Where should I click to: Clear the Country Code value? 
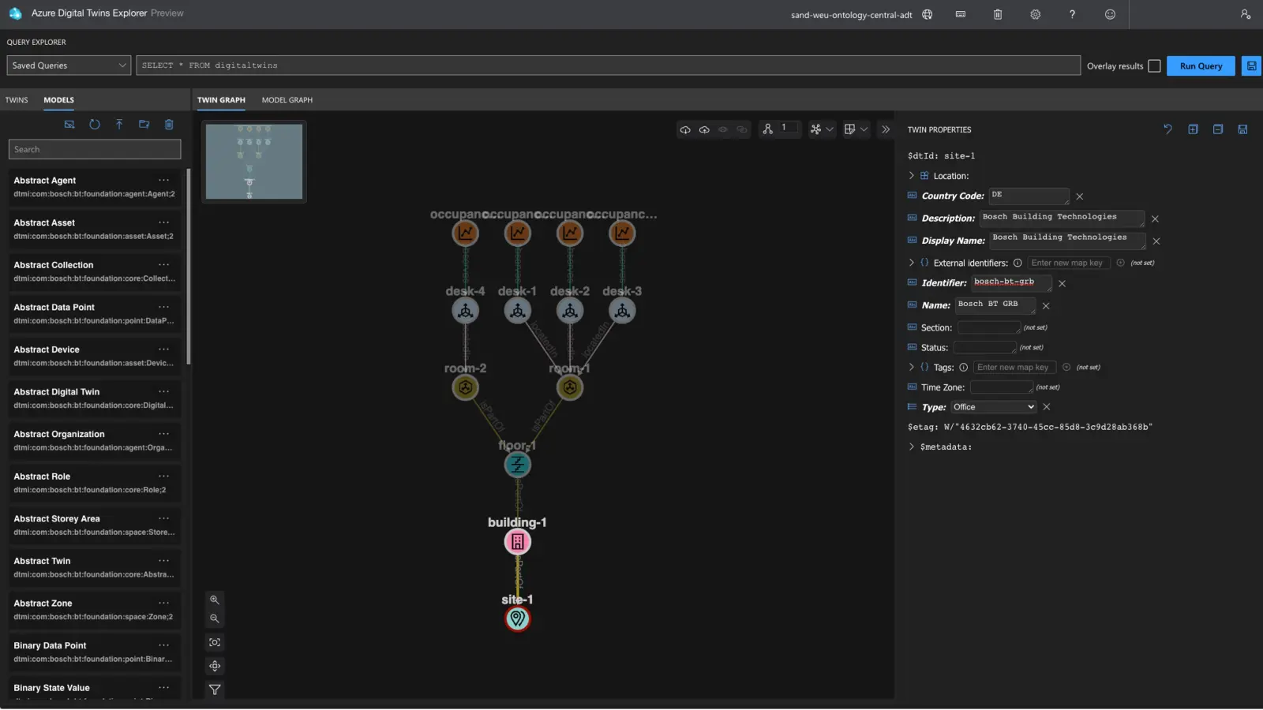click(1080, 196)
